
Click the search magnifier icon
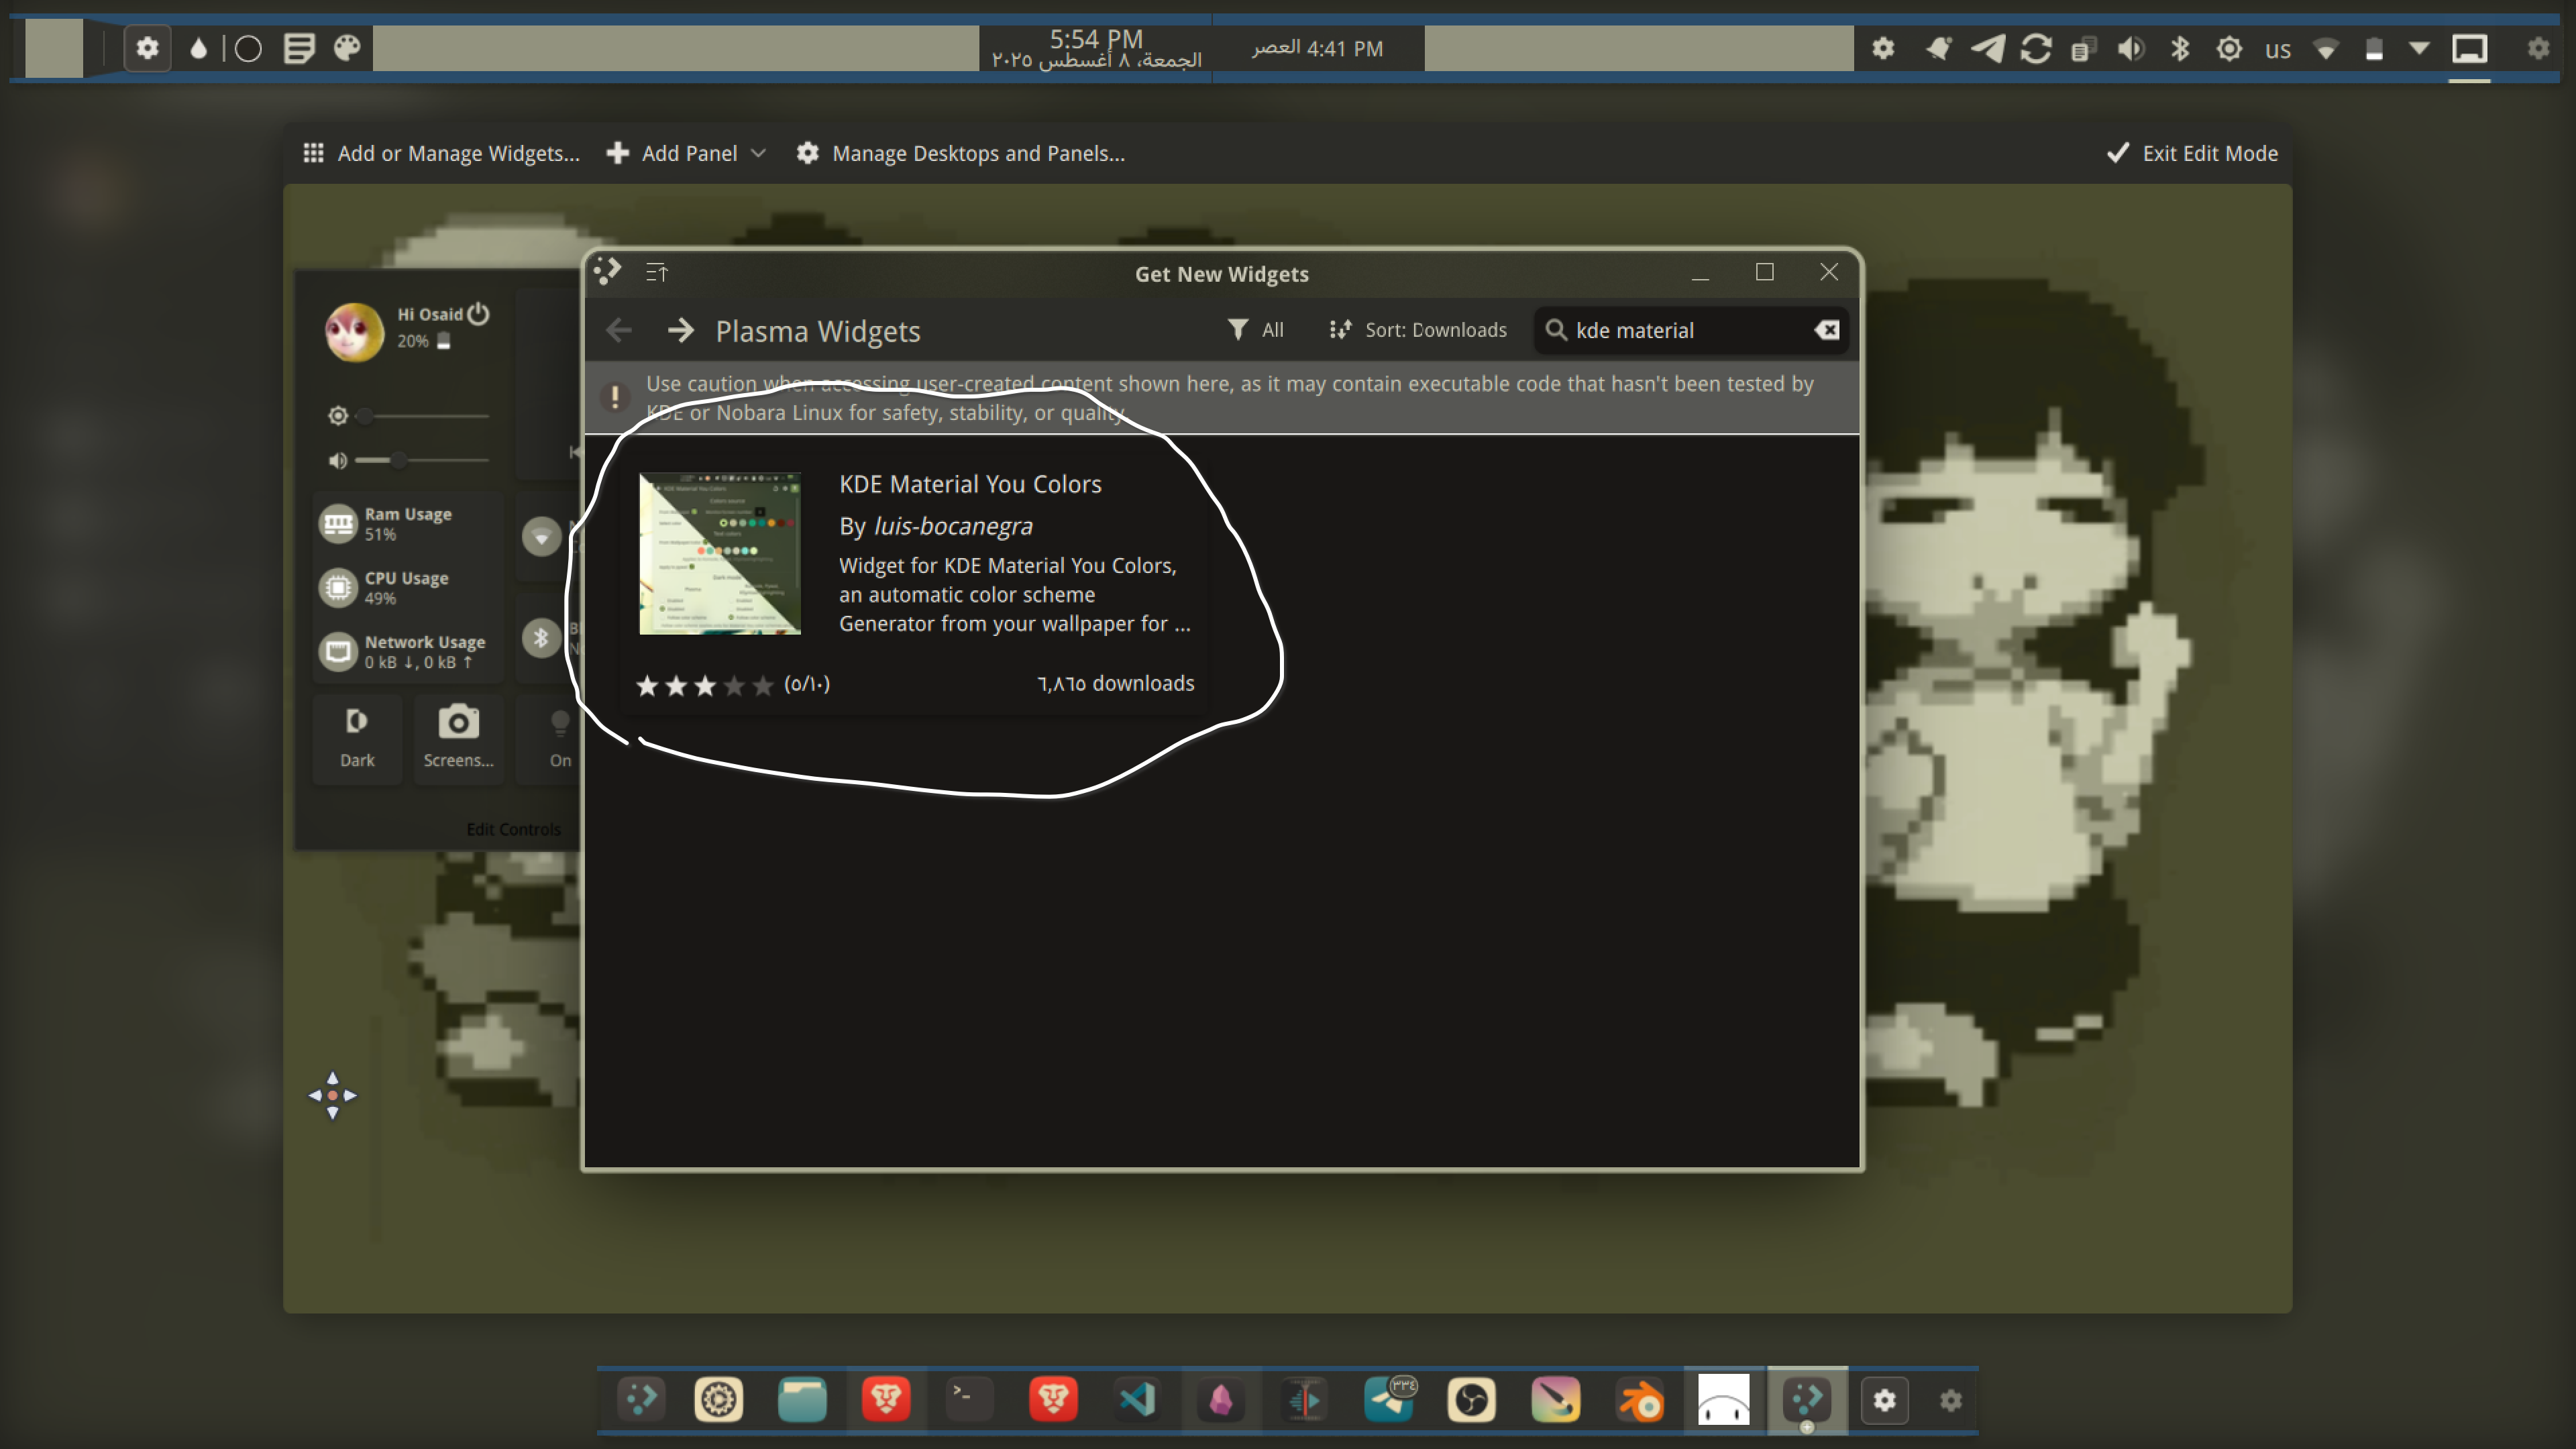point(1556,330)
